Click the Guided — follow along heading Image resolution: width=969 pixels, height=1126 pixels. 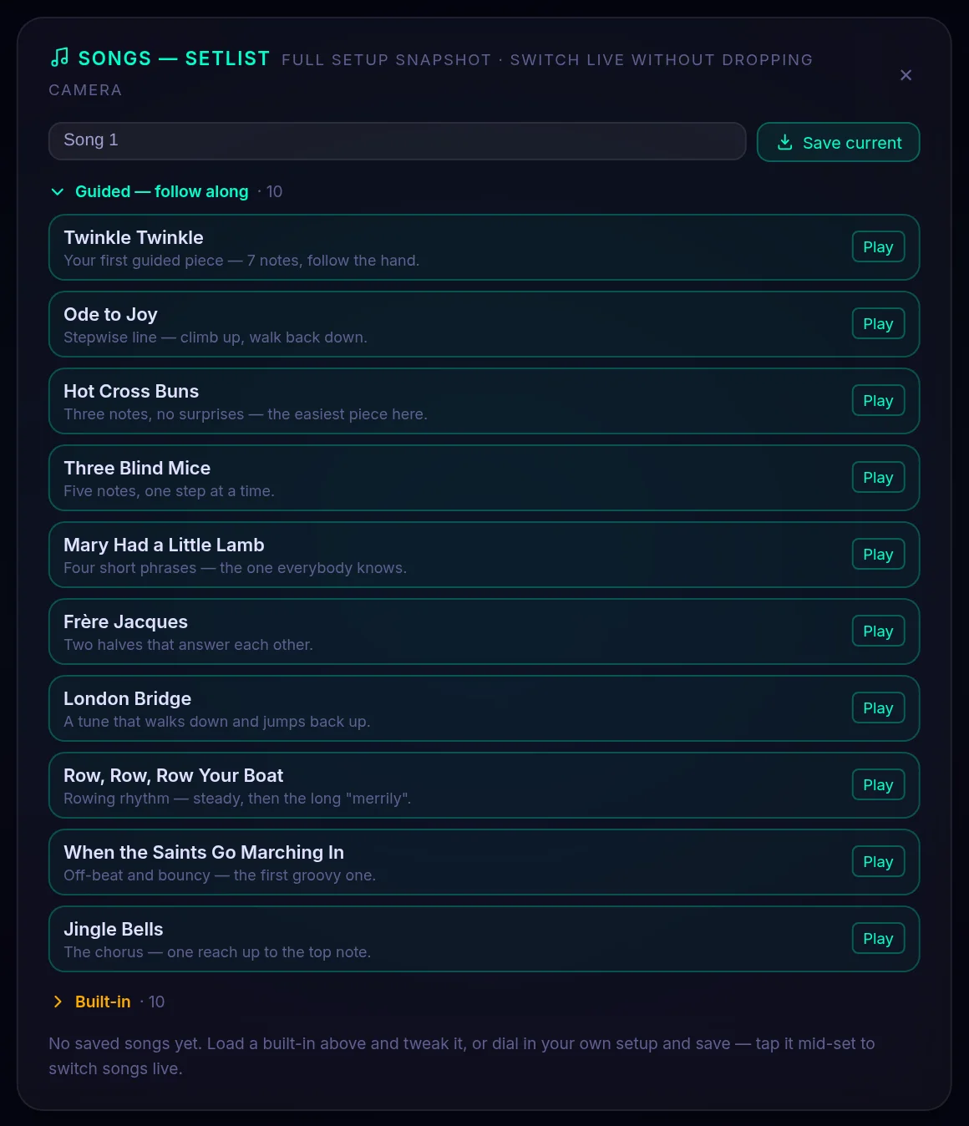[x=162, y=191]
